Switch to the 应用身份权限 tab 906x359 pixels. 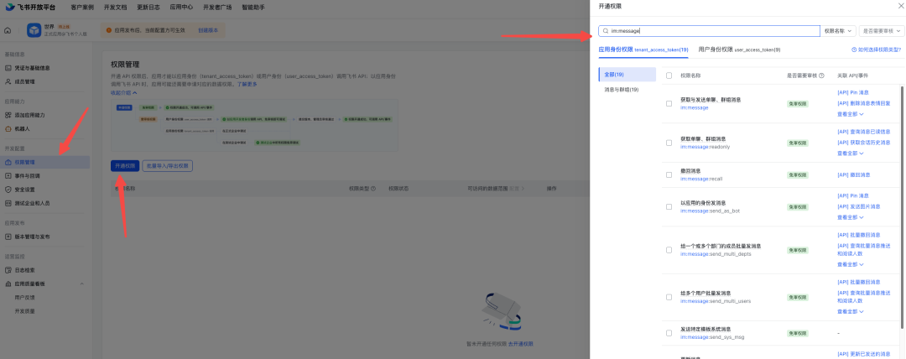click(x=643, y=49)
